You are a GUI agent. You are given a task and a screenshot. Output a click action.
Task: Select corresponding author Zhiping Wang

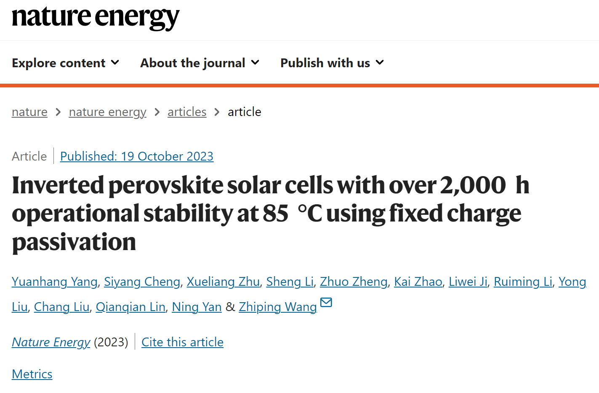pos(278,307)
